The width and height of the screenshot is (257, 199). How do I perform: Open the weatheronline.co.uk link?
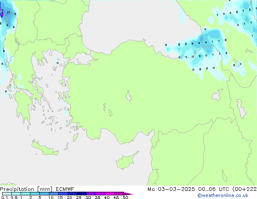[223, 195]
